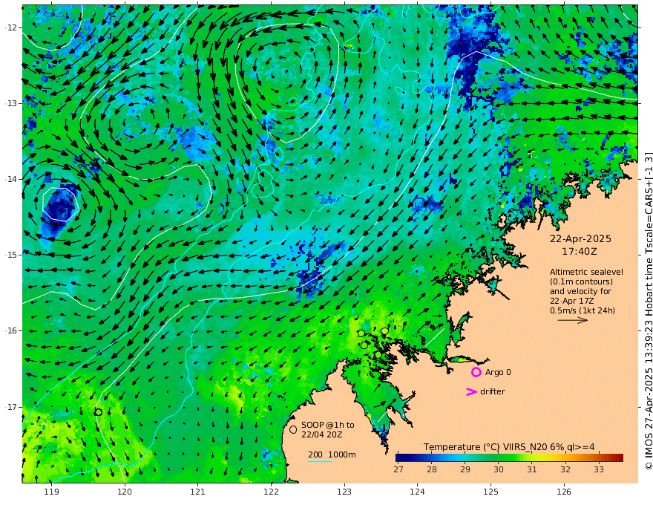Click longitude axis label 119
Image resolution: width=653 pixels, height=505 pixels.
click(x=51, y=492)
